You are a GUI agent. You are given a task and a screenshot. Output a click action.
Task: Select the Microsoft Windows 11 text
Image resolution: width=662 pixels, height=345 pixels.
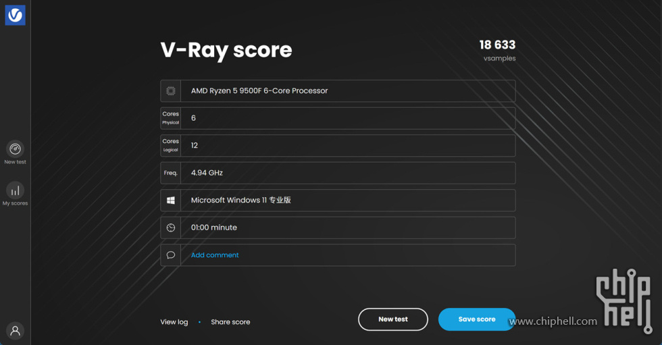[240, 200]
